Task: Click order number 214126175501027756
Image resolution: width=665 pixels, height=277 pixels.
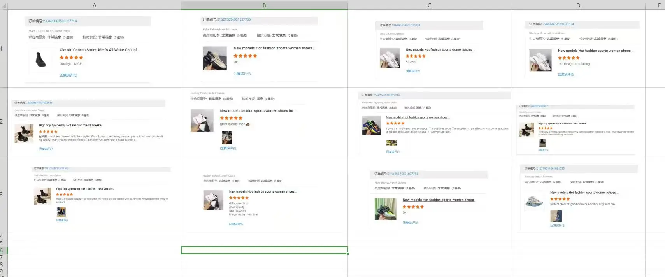Action: point(403,174)
